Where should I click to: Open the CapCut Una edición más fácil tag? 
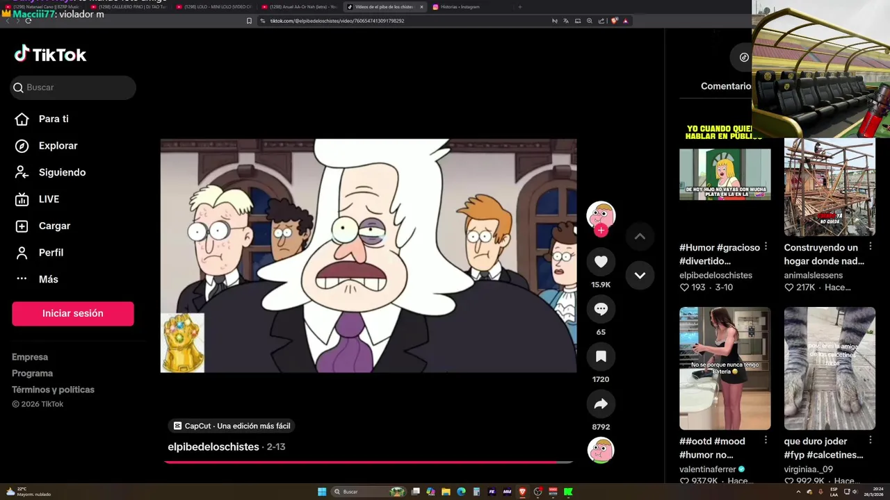[x=232, y=426]
